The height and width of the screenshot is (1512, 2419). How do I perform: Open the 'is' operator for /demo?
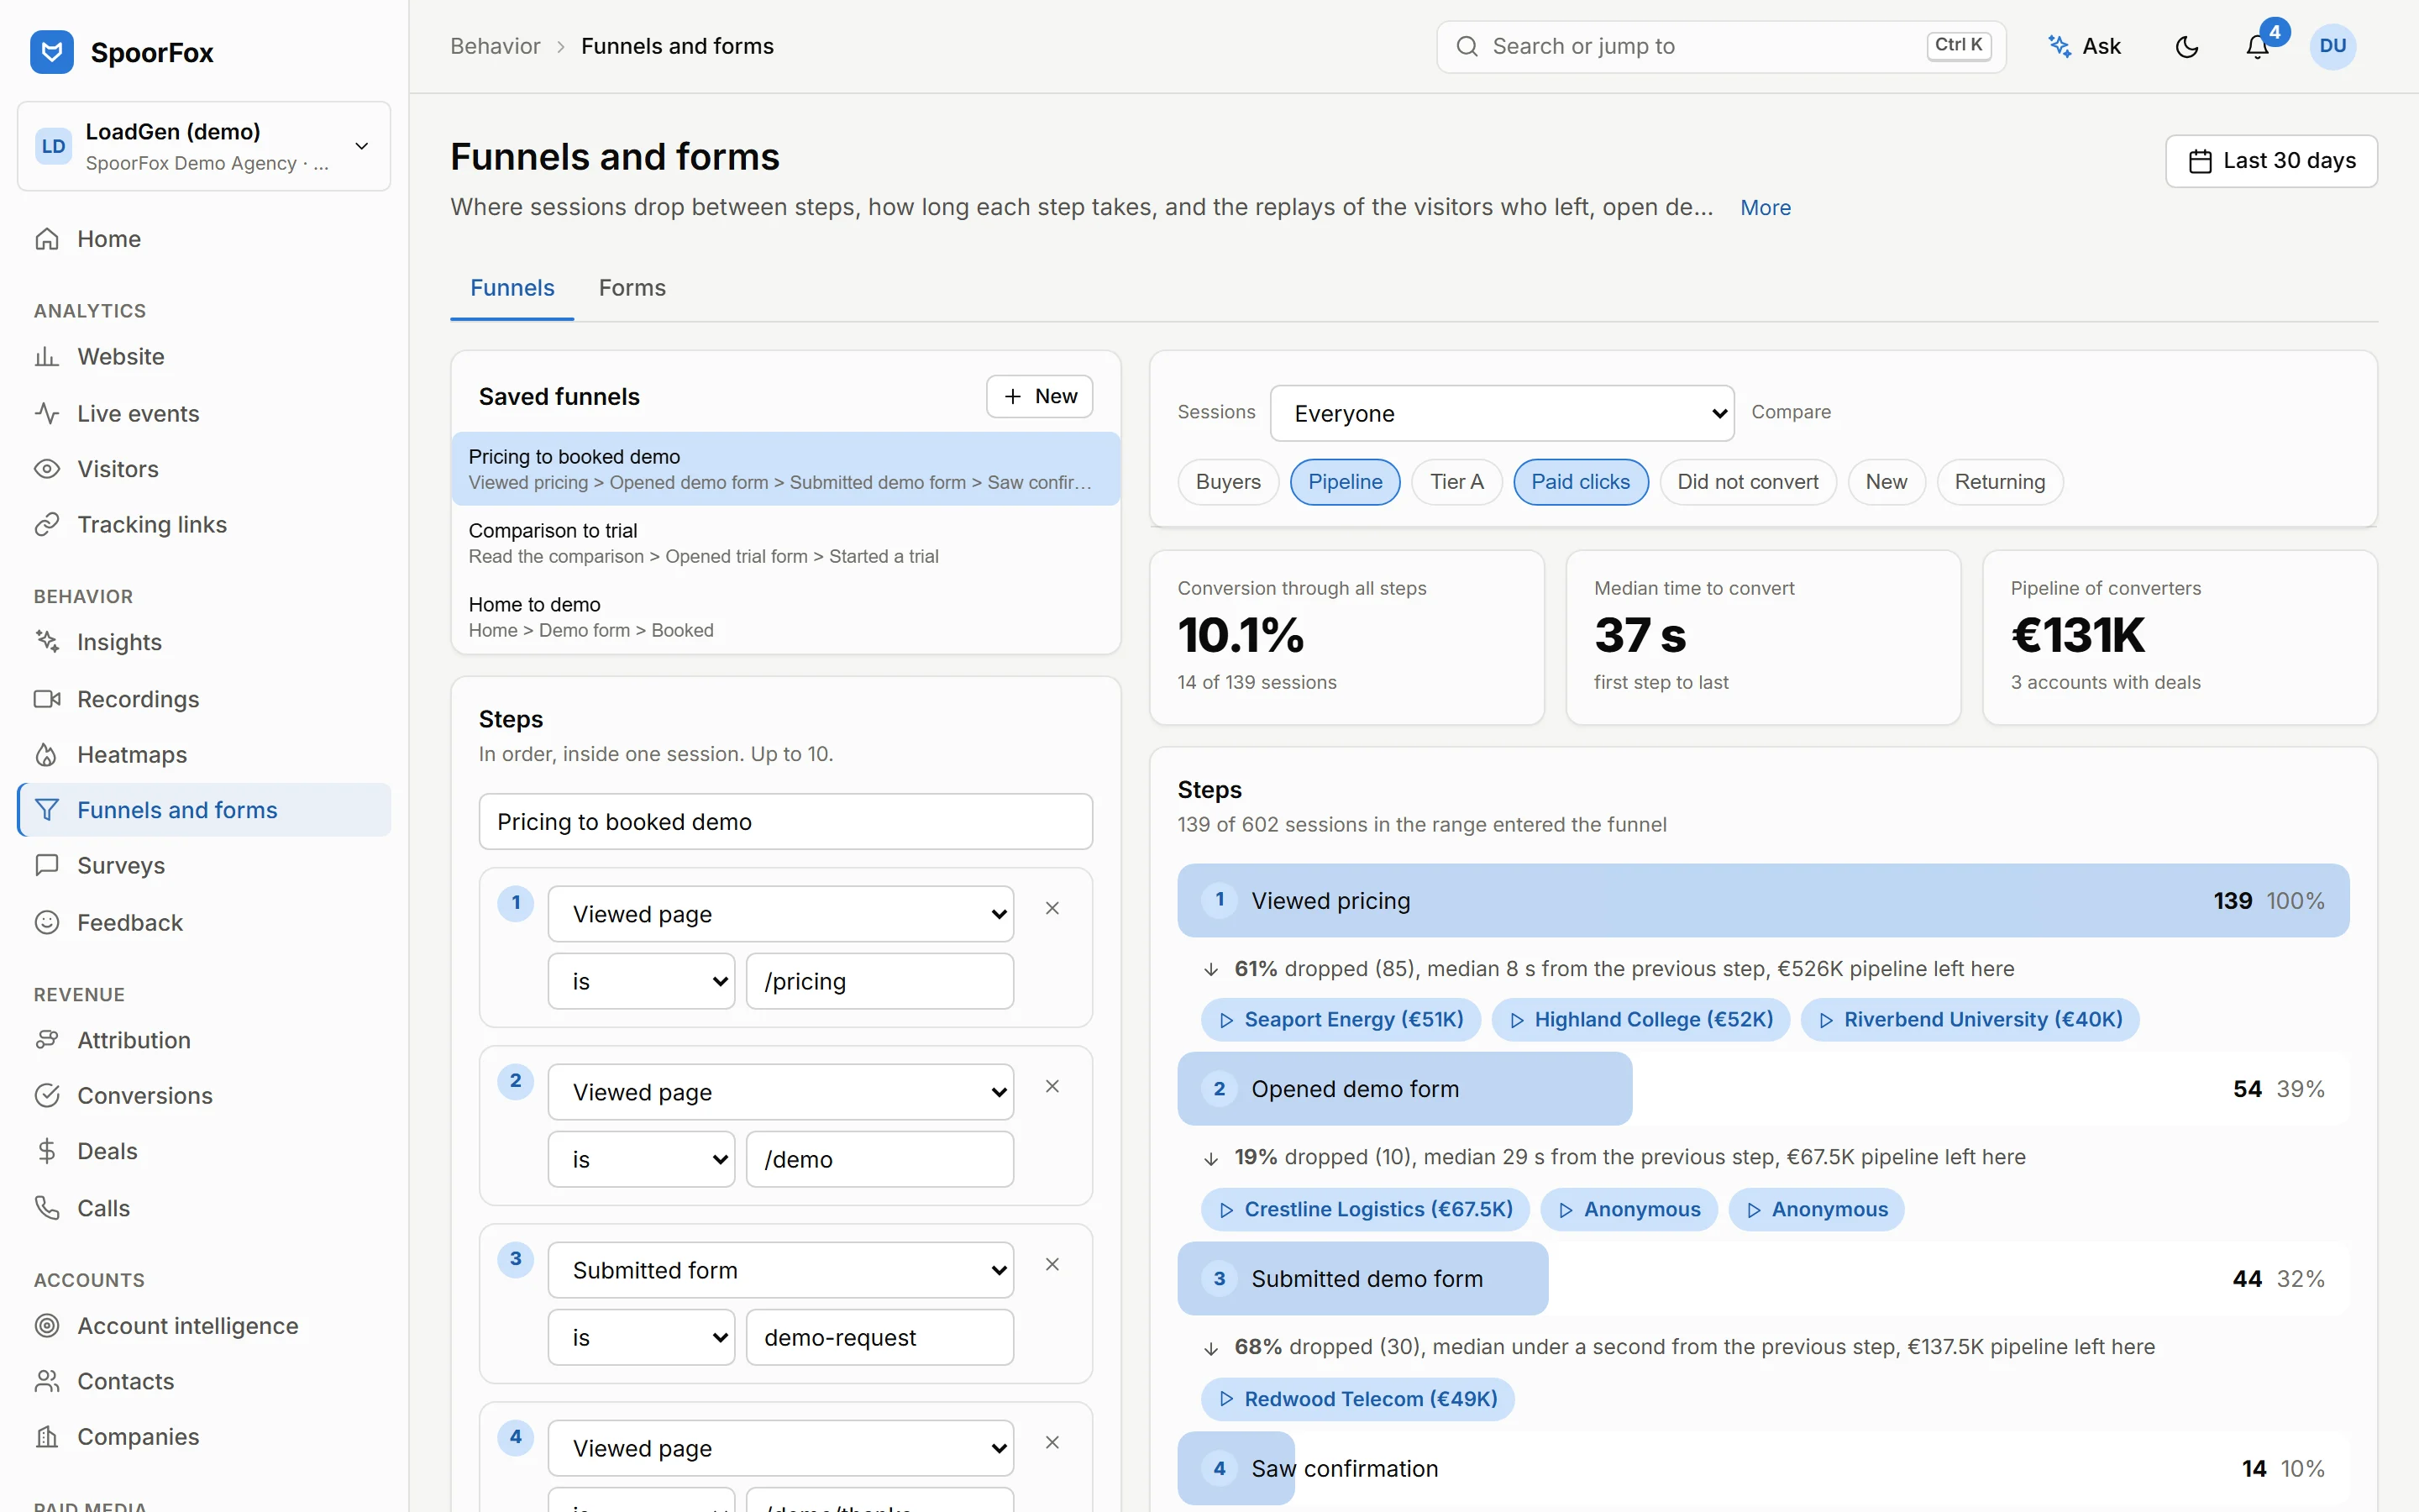(x=641, y=1159)
